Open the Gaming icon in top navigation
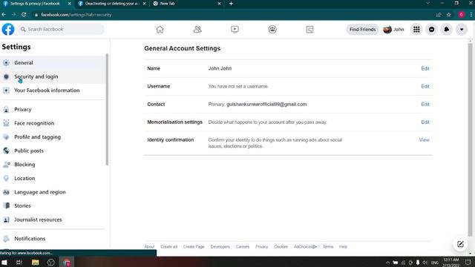This screenshot has height=267, width=475. tap(309, 30)
